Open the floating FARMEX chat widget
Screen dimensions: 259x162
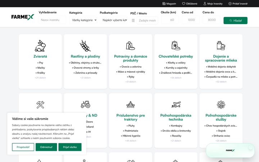click(230, 150)
